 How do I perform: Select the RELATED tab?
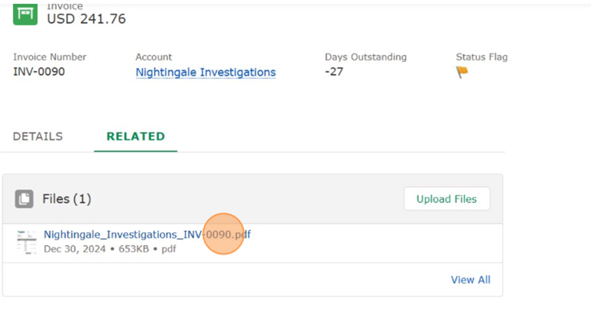click(135, 136)
